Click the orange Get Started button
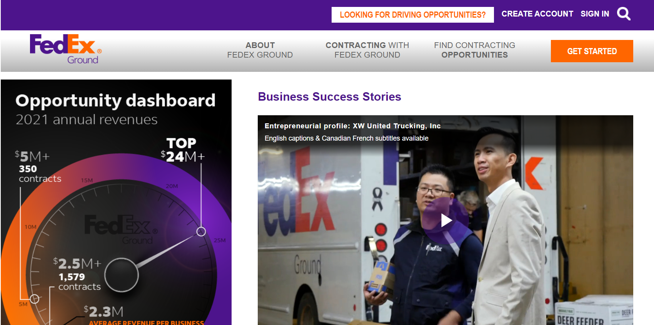 coord(592,51)
